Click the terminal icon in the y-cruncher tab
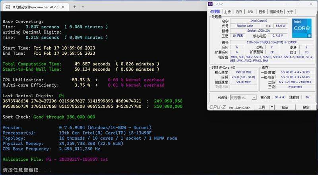 (8, 7)
